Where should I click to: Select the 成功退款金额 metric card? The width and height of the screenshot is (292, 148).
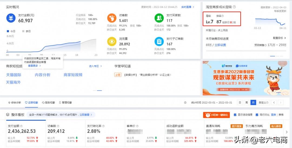click(184, 133)
